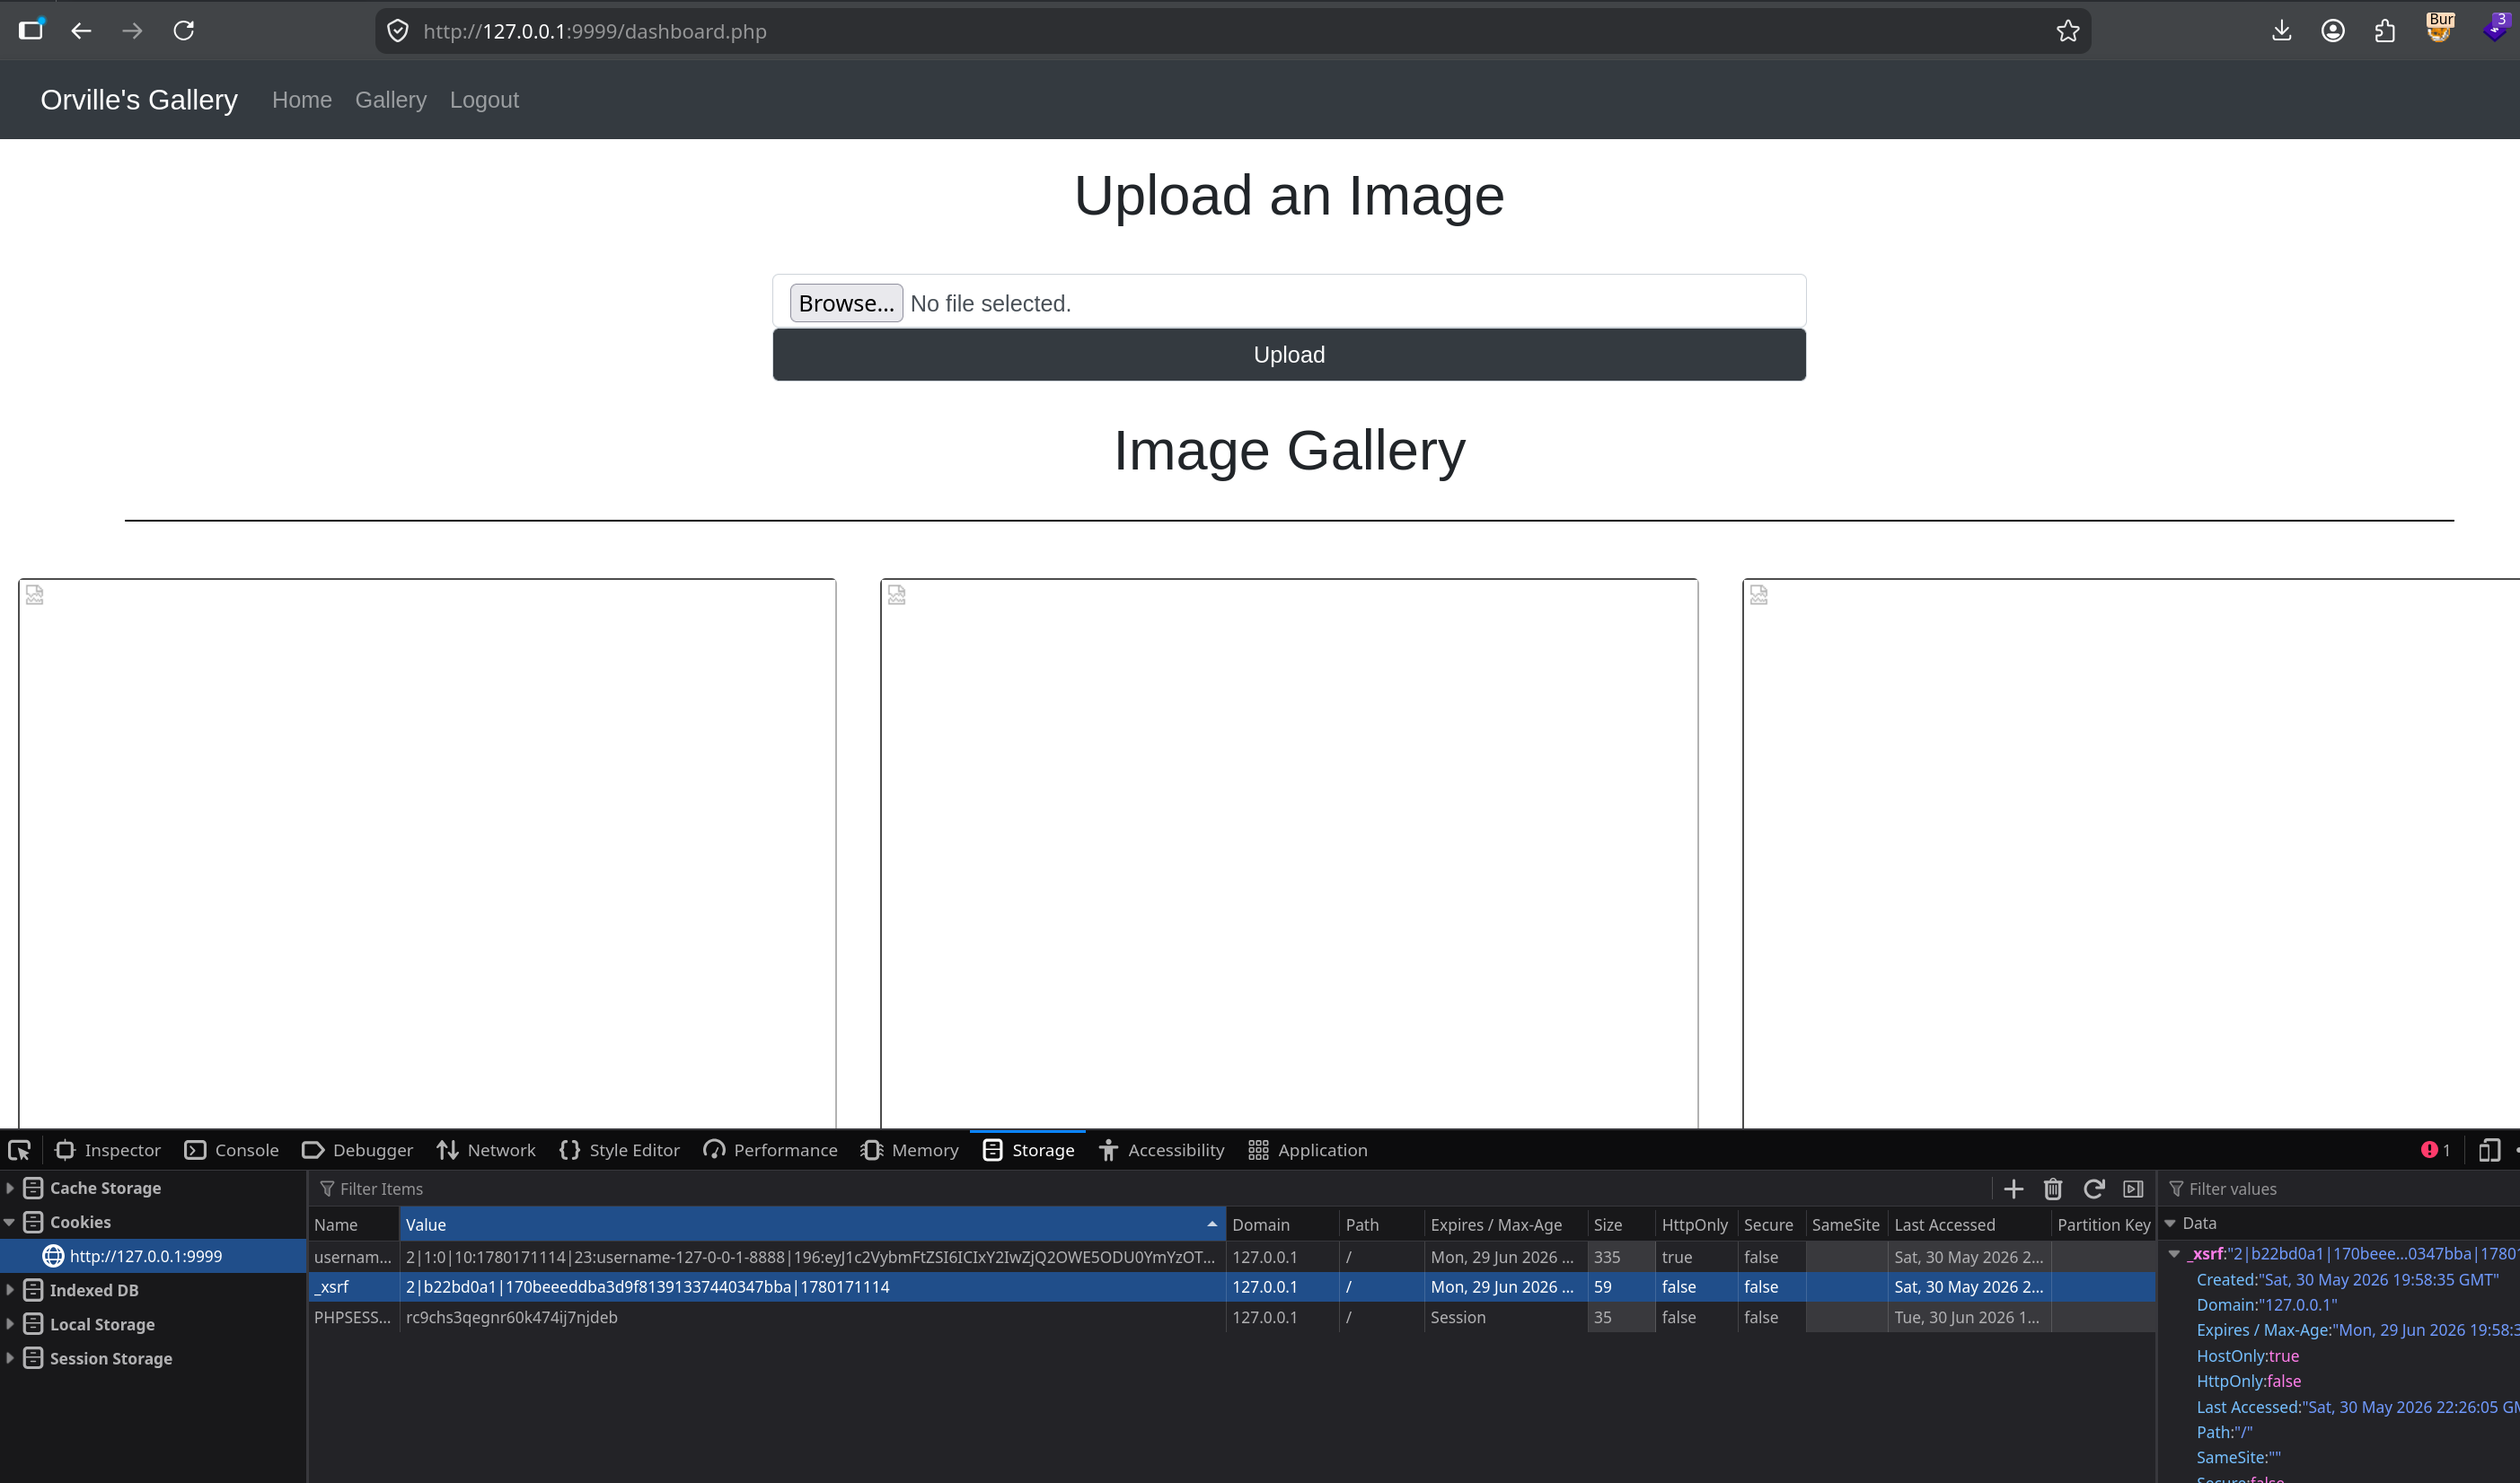The image size is (2520, 1483).
Task: Sort by the Value column header
Action: pyautogui.click(x=812, y=1224)
